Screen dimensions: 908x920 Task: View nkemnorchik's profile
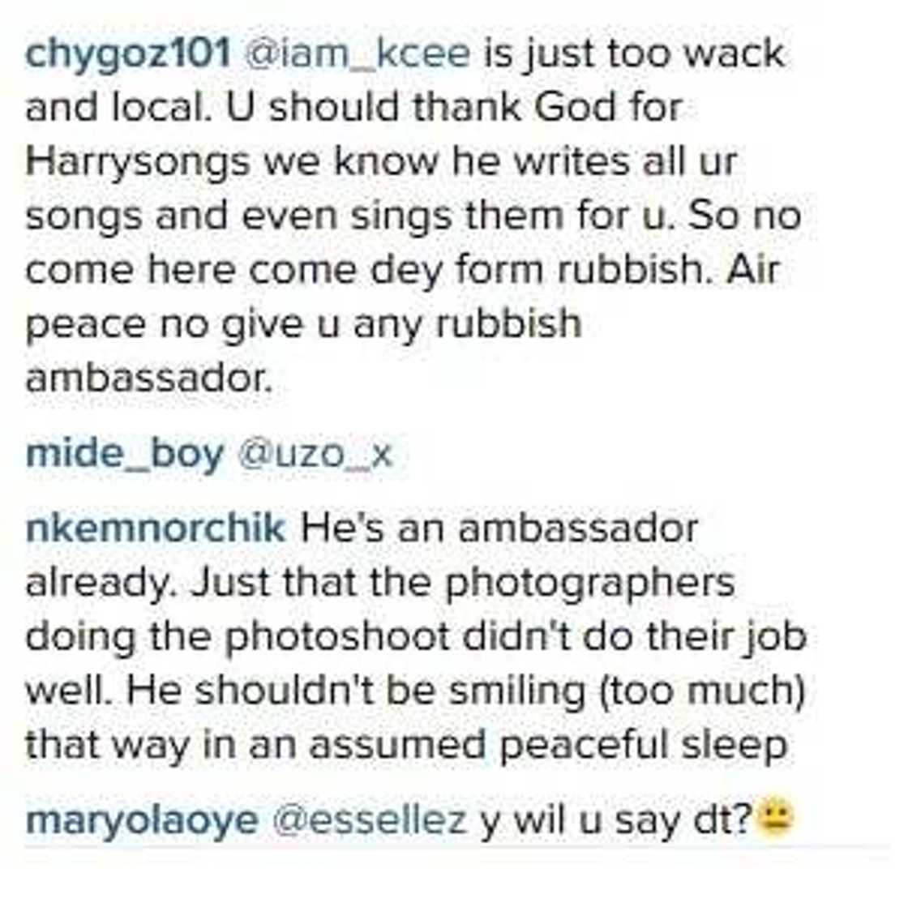(x=156, y=528)
